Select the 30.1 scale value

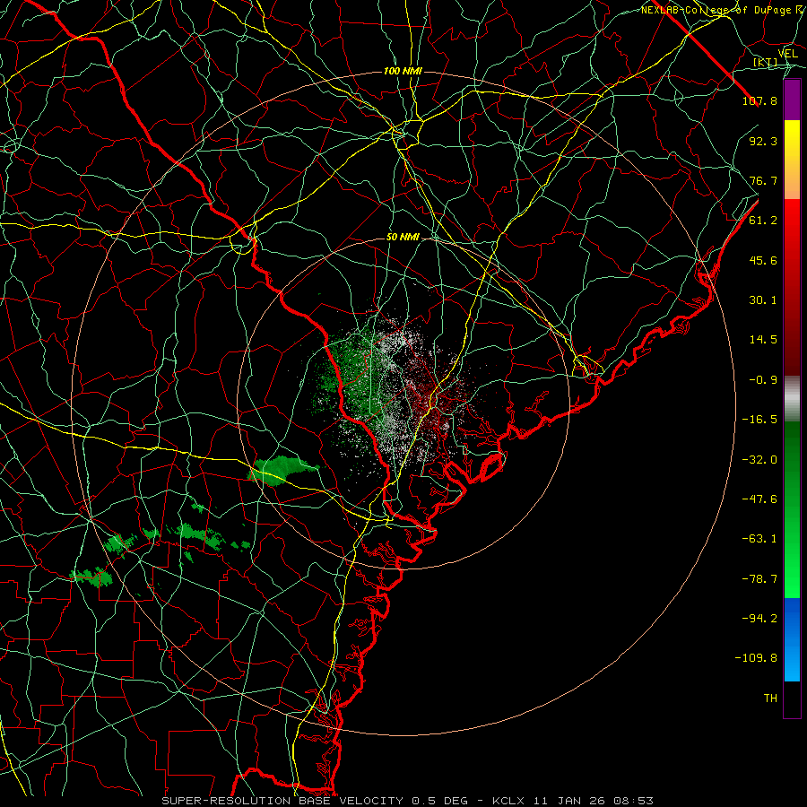coord(763,300)
